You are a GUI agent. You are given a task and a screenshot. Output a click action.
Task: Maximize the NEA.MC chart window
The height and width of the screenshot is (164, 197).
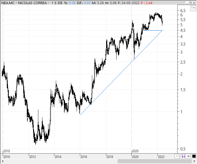(x=190, y=3)
